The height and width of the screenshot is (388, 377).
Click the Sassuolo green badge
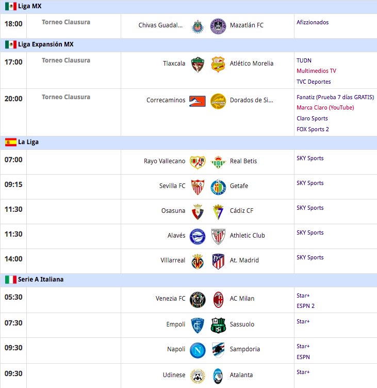point(218,325)
